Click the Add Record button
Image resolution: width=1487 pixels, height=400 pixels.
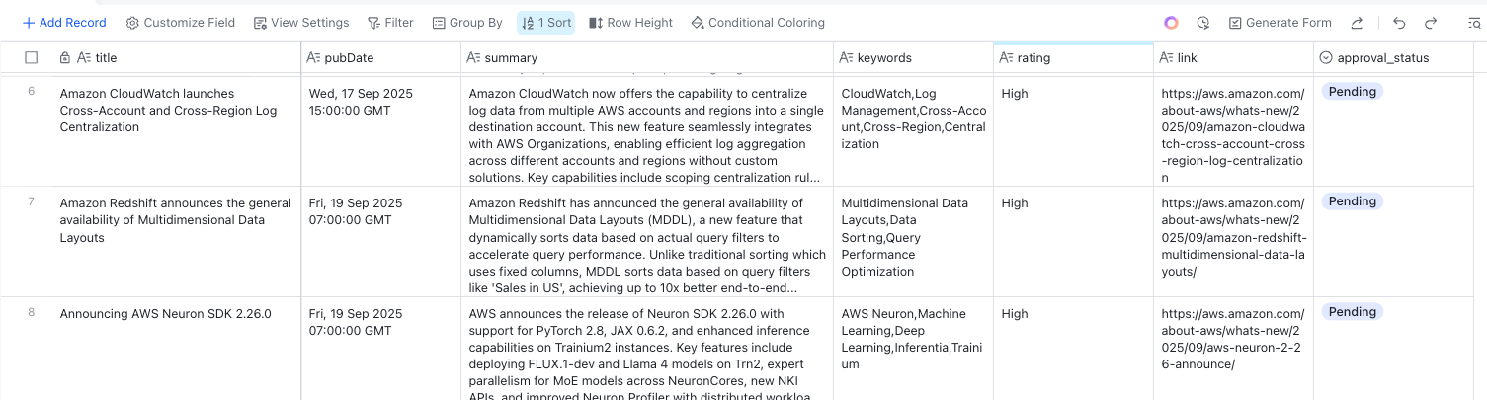pos(64,23)
